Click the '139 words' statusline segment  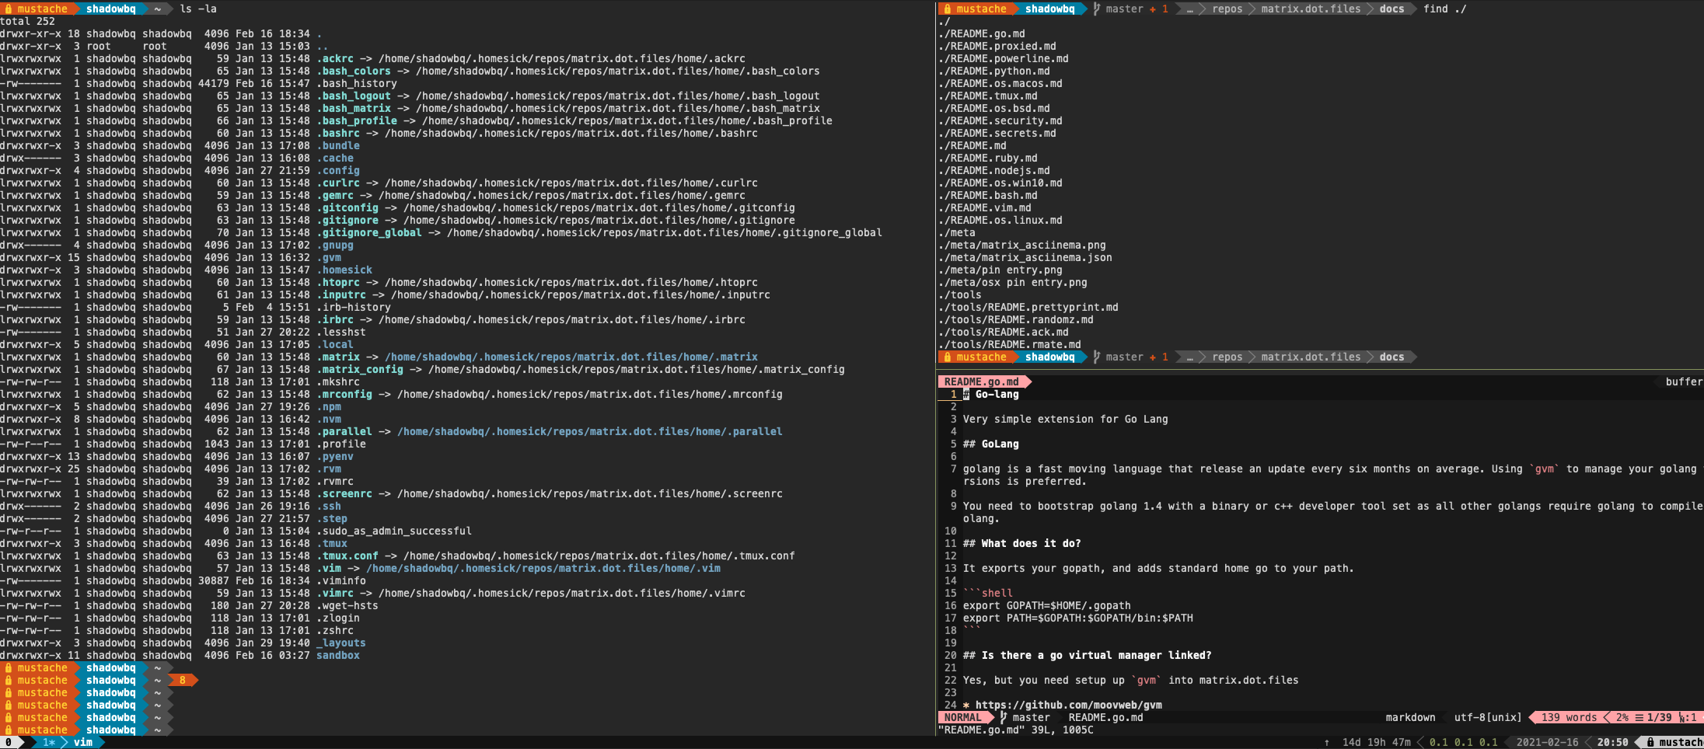(1569, 718)
